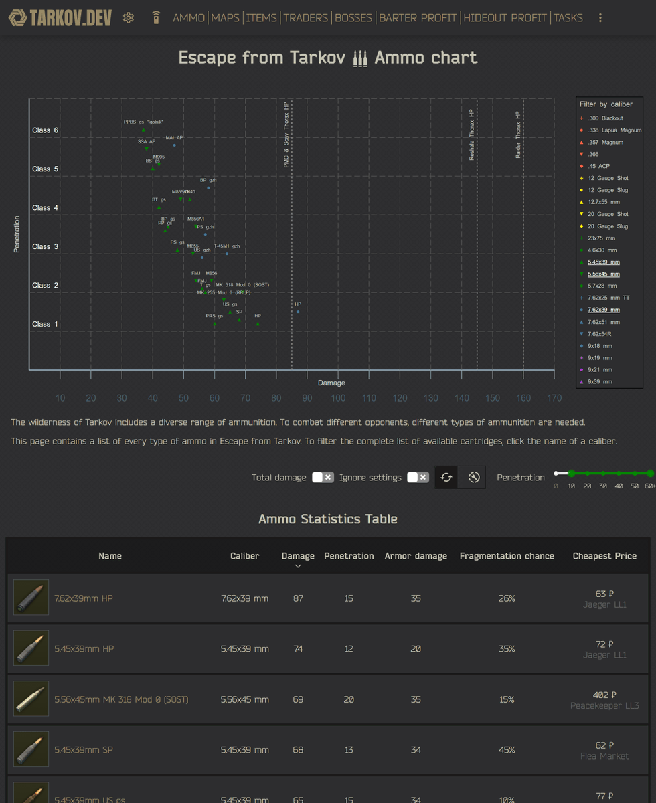This screenshot has height=803, width=656.
Task: Open the 5.45x39mm HP item link
Action: click(84, 649)
